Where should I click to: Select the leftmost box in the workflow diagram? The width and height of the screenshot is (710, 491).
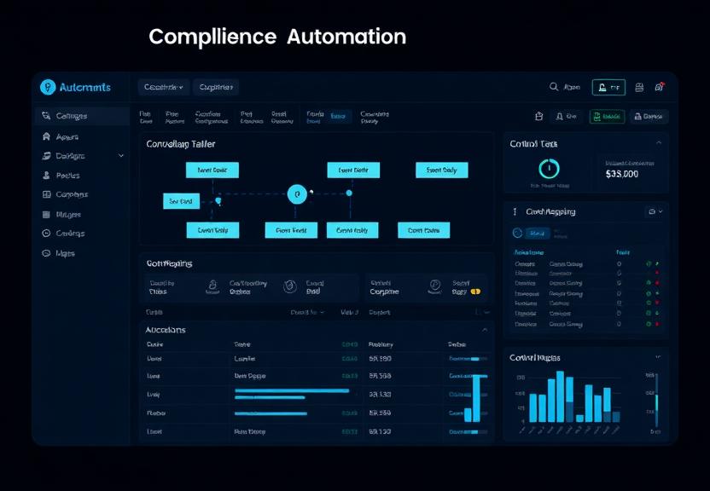pyautogui.click(x=181, y=201)
